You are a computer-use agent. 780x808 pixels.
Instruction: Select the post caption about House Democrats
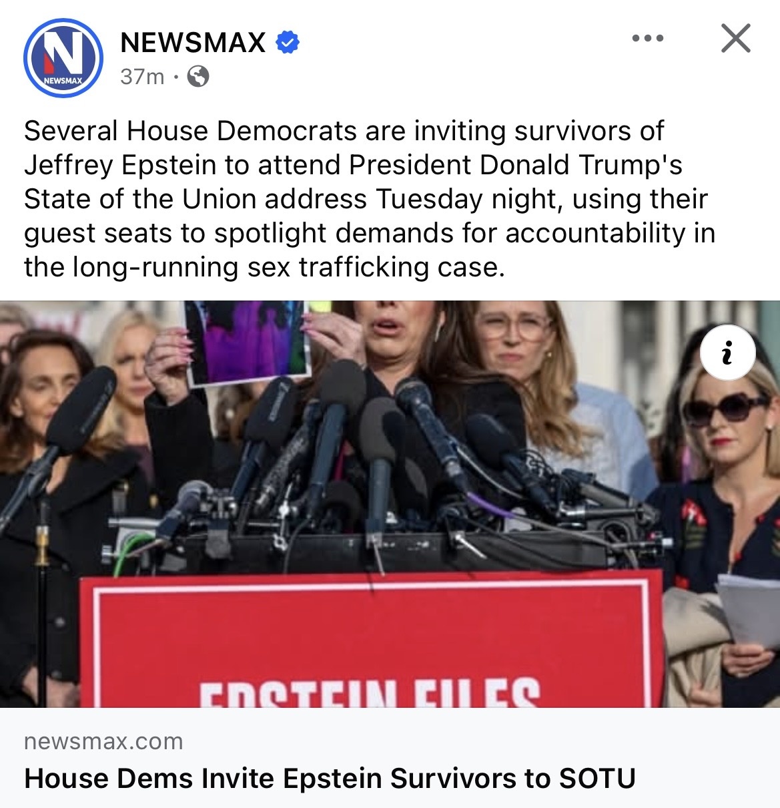[x=370, y=199]
